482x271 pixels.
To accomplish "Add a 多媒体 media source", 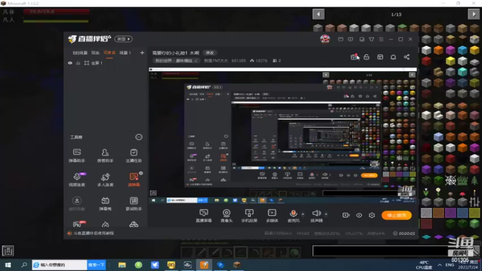I will [272, 216].
